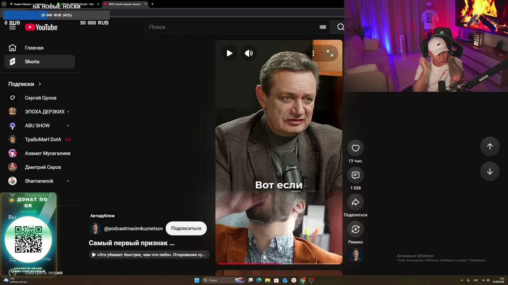Like the Short with the heart button

[x=356, y=148]
